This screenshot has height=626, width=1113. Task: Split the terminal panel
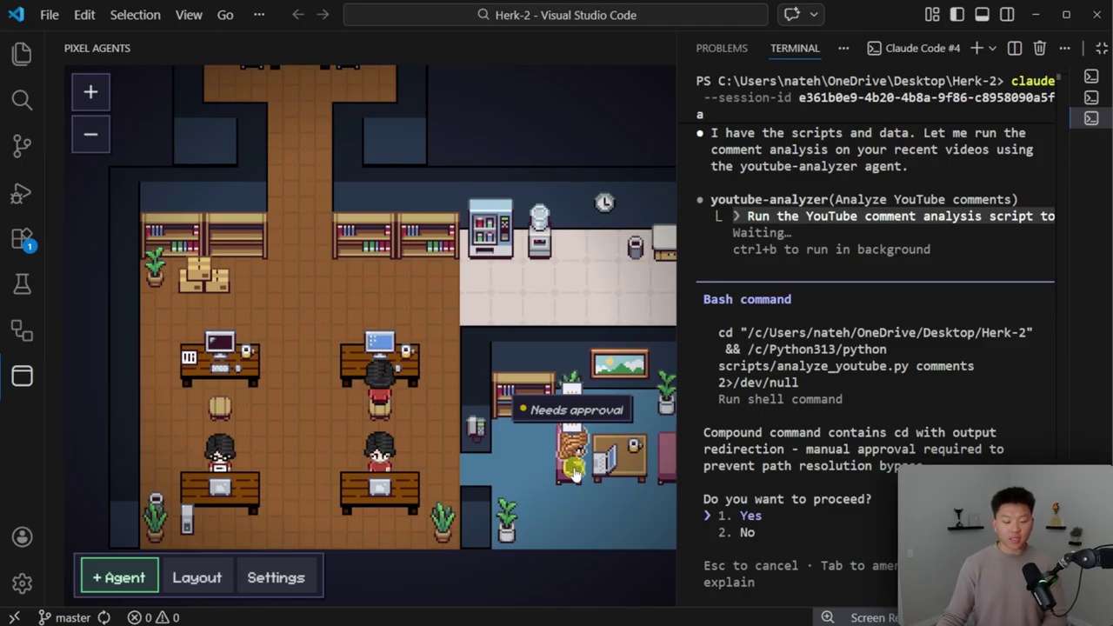(1015, 48)
